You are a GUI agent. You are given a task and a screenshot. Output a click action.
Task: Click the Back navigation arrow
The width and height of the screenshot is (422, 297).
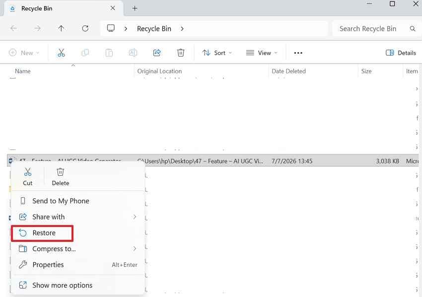coord(13,28)
